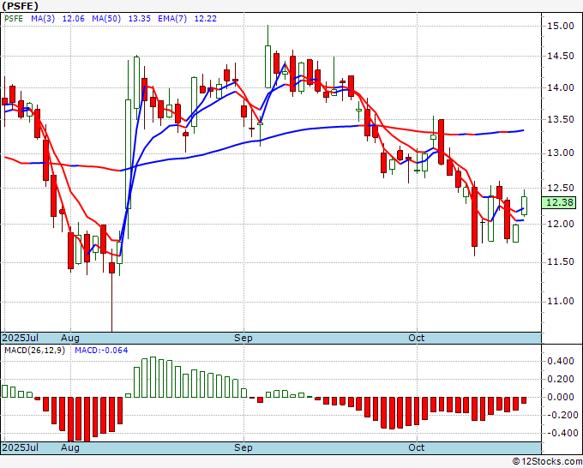The image size is (583, 468).
Task: Click the 13.00 price axis label
Action: click(x=561, y=153)
